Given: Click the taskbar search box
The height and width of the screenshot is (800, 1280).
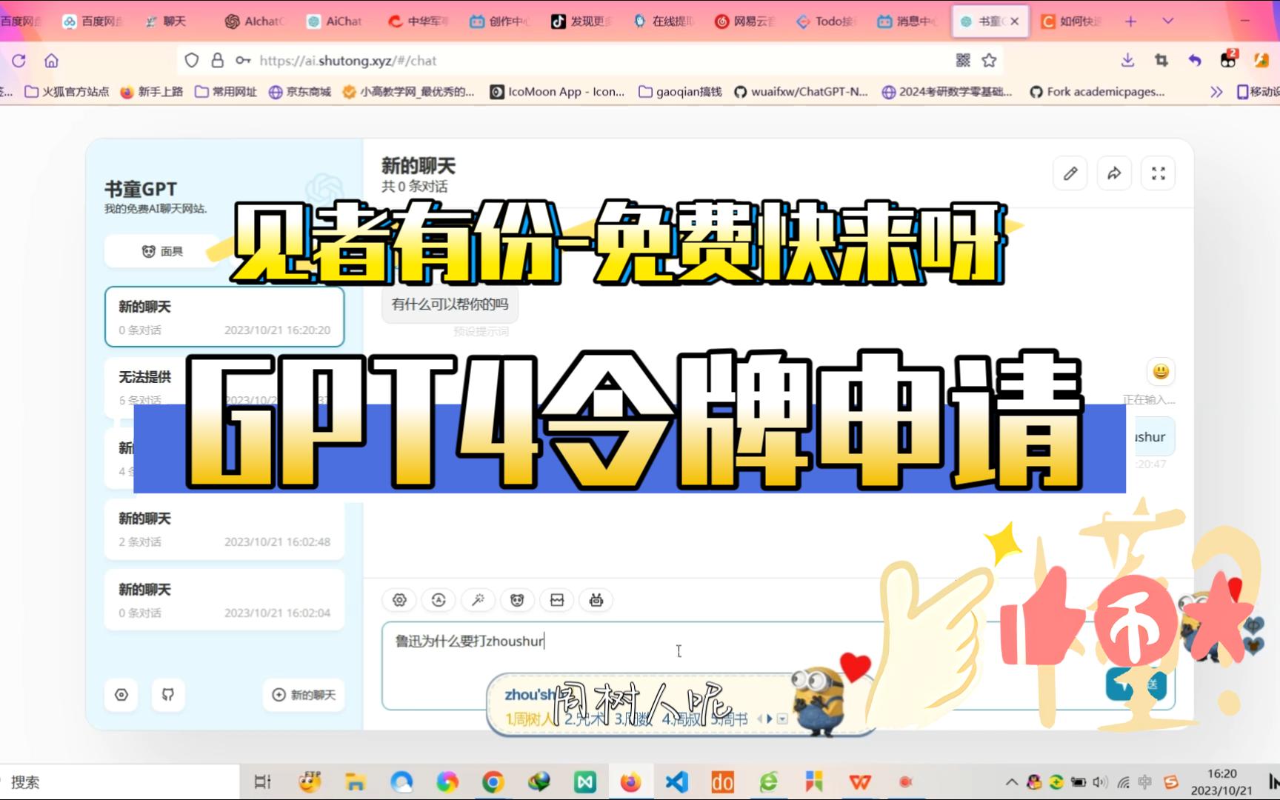Looking at the screenshot, I should pos(119,782).
